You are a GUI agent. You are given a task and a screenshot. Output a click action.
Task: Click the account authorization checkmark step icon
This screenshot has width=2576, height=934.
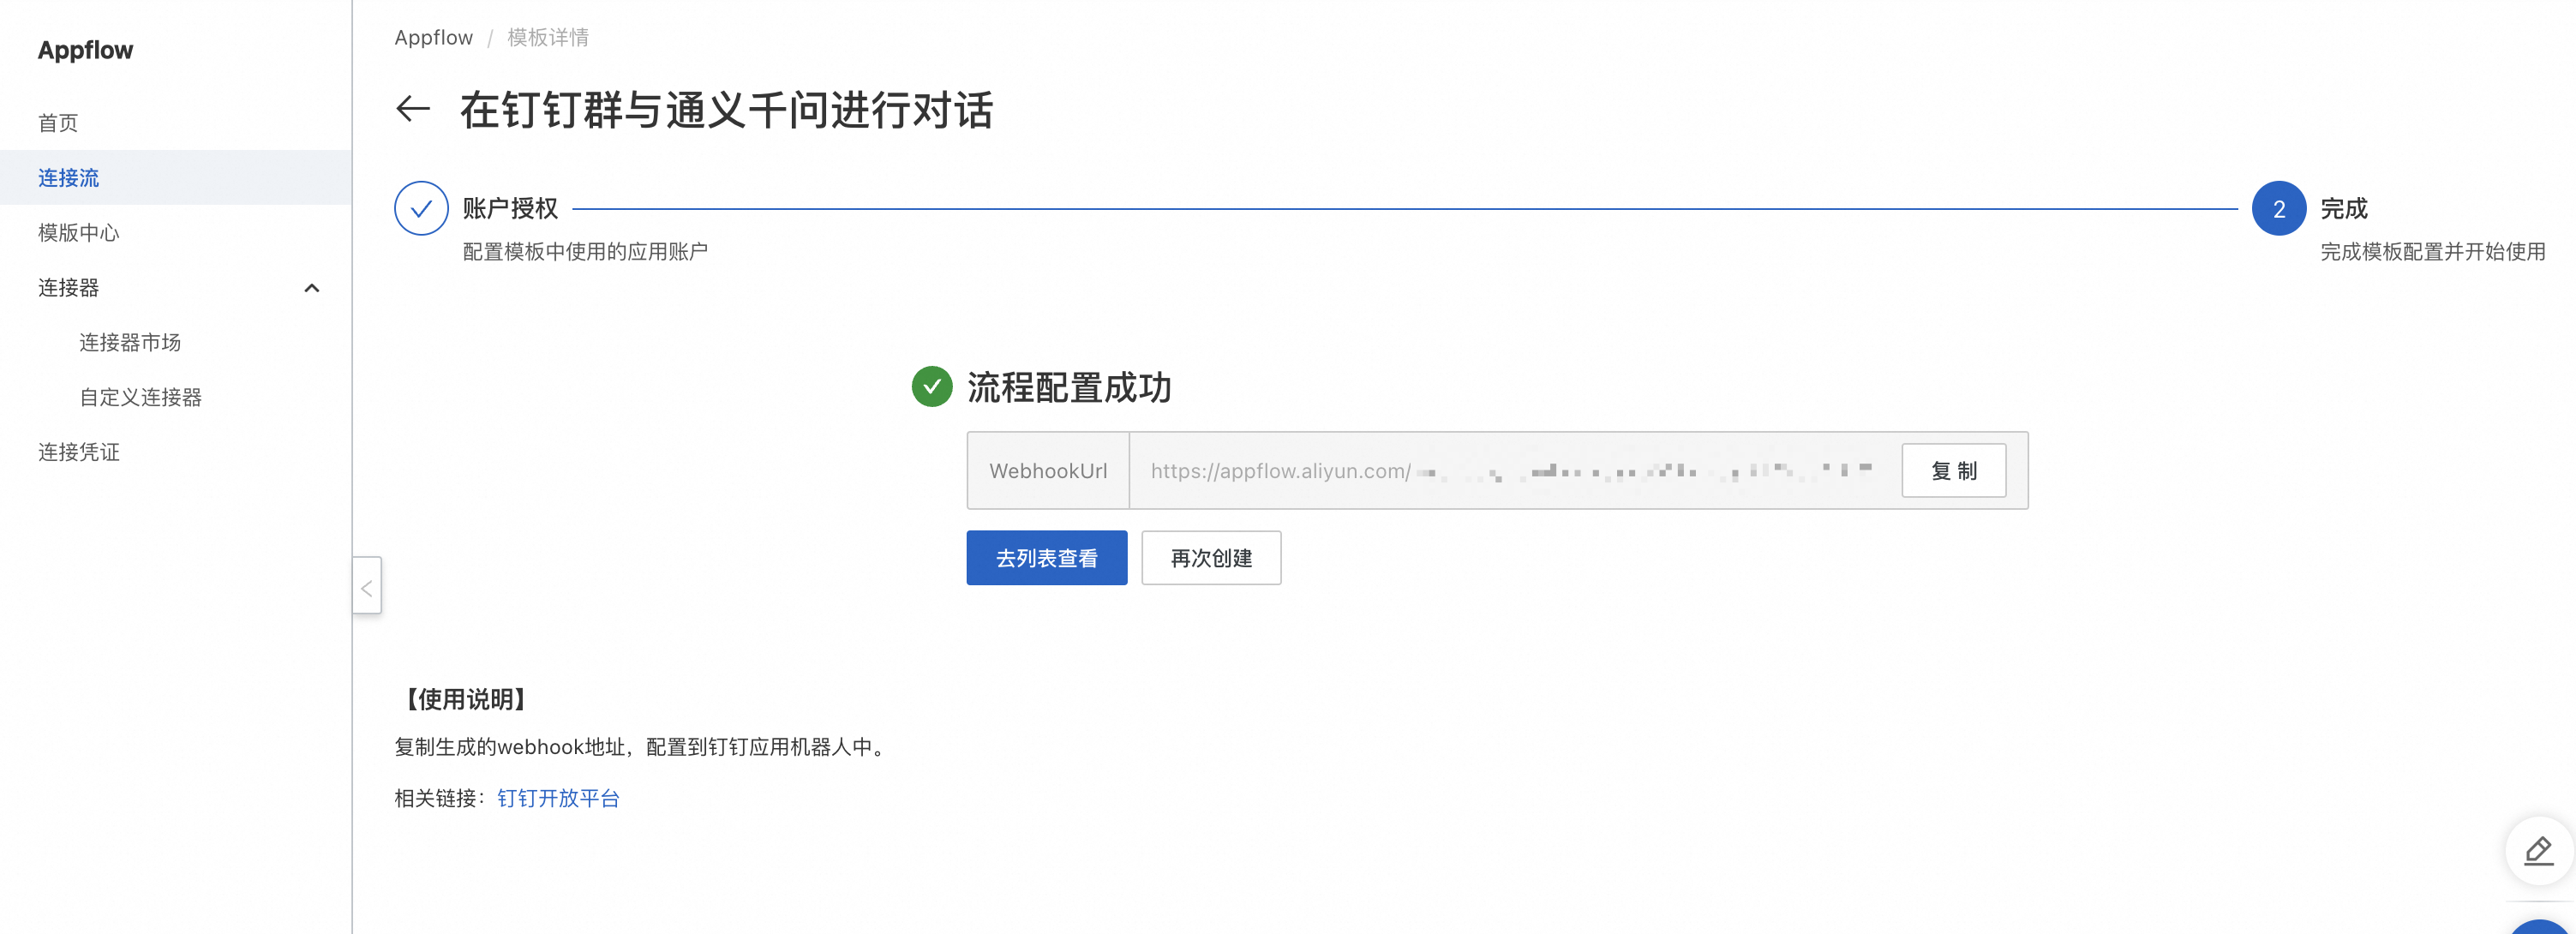421,208
